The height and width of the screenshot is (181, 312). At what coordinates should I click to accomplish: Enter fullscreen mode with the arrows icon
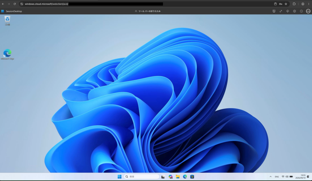pyautogui.click(x=281, y=11)
